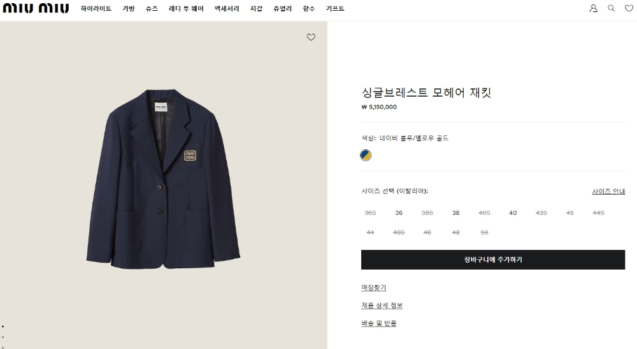This screenshot has height=349, width=637.
Task: Go to Miu Miu logo homepage
Action: (x=36, y=8)
